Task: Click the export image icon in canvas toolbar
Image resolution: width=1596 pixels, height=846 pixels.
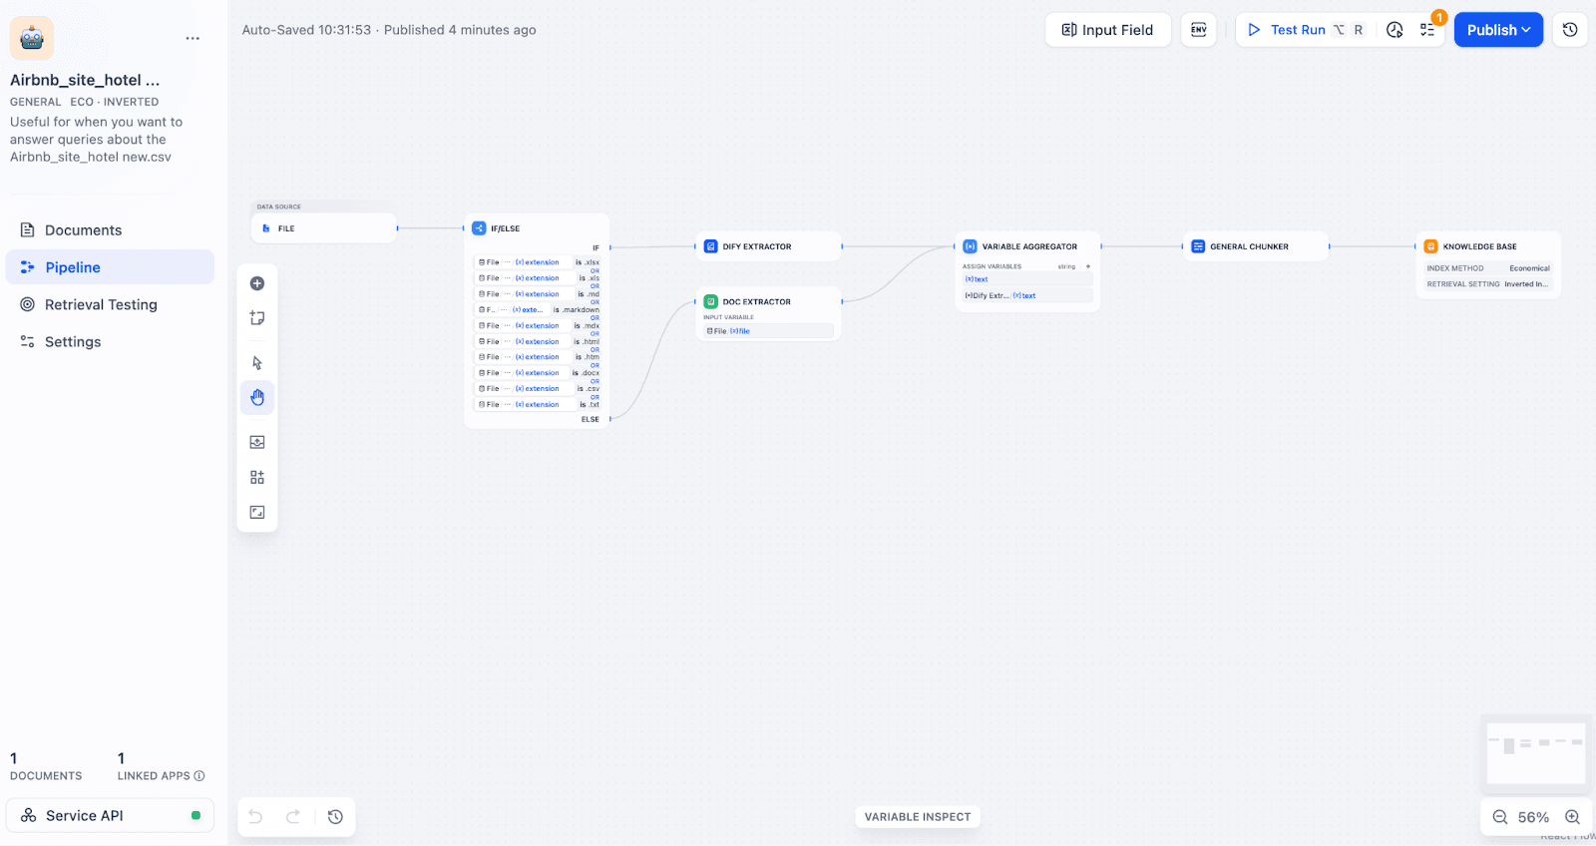Action: [x=257, y=442]
